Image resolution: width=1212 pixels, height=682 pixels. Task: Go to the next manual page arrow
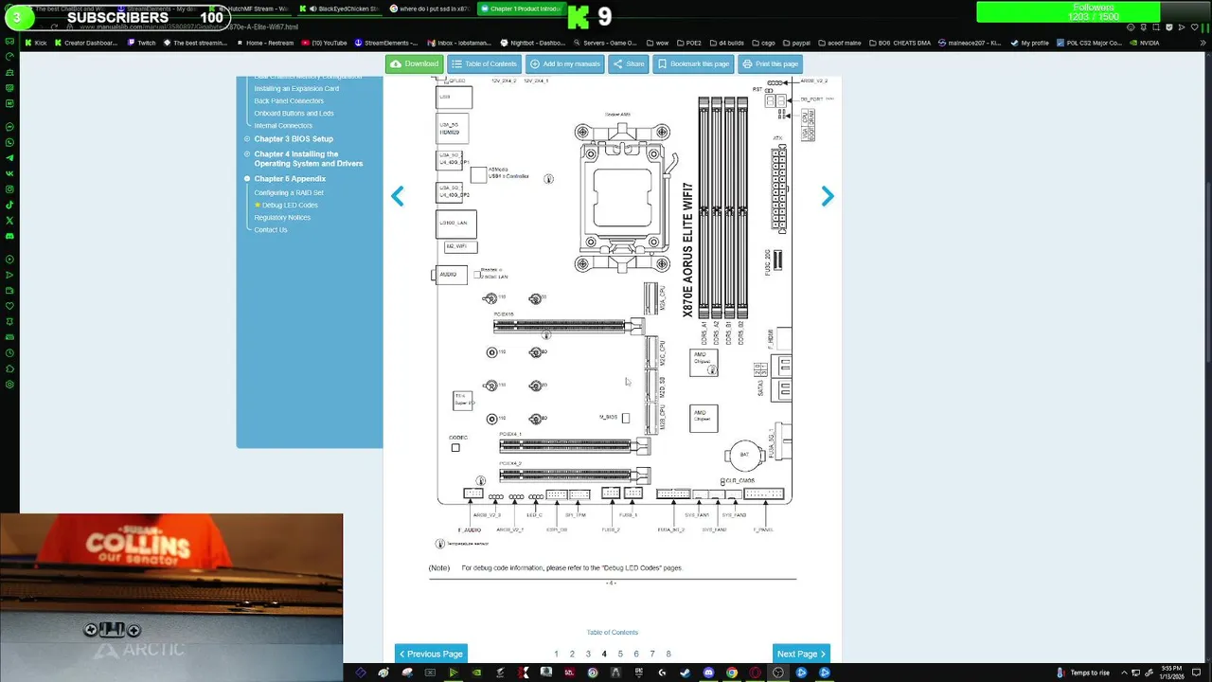point(828,196)
